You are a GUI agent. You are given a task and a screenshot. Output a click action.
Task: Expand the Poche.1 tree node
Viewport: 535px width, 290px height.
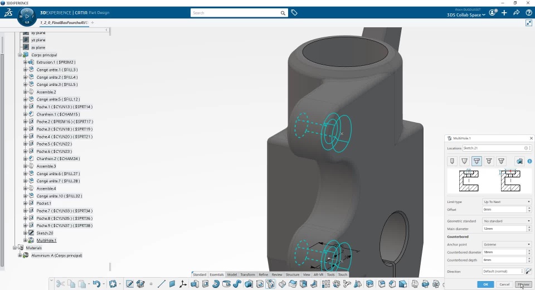(x=25, y=107)
